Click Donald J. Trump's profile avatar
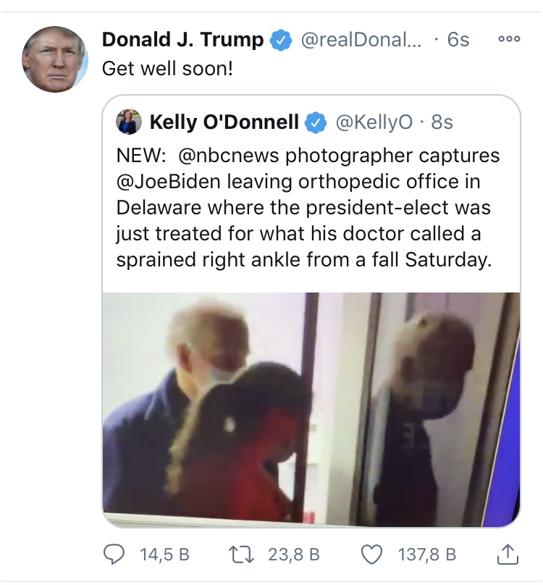Viewport: 543px width, 585px height. [x=55, y=59]
